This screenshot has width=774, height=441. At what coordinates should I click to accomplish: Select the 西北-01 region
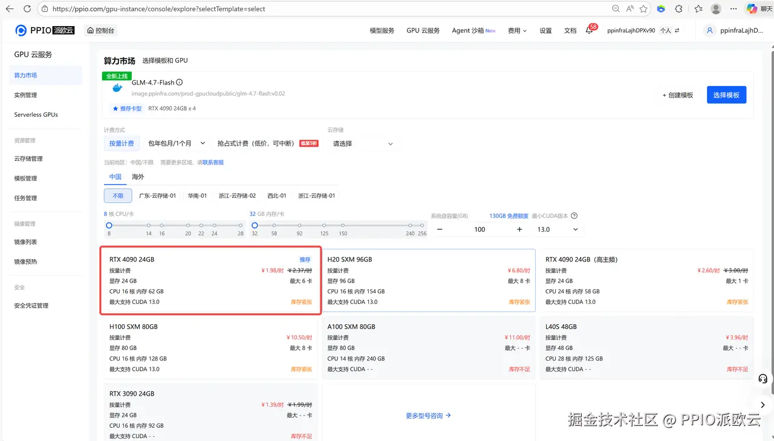coord(277,195)
